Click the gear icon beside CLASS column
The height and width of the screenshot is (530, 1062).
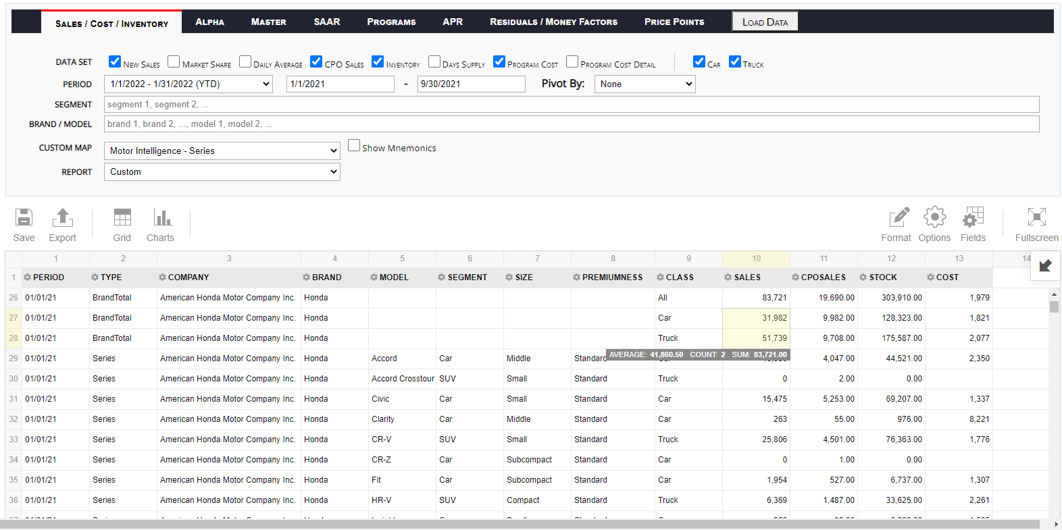click(x=661, y=277)
